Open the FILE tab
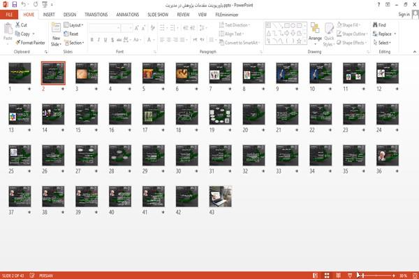 pyautogui.click(x=9, y=15)
